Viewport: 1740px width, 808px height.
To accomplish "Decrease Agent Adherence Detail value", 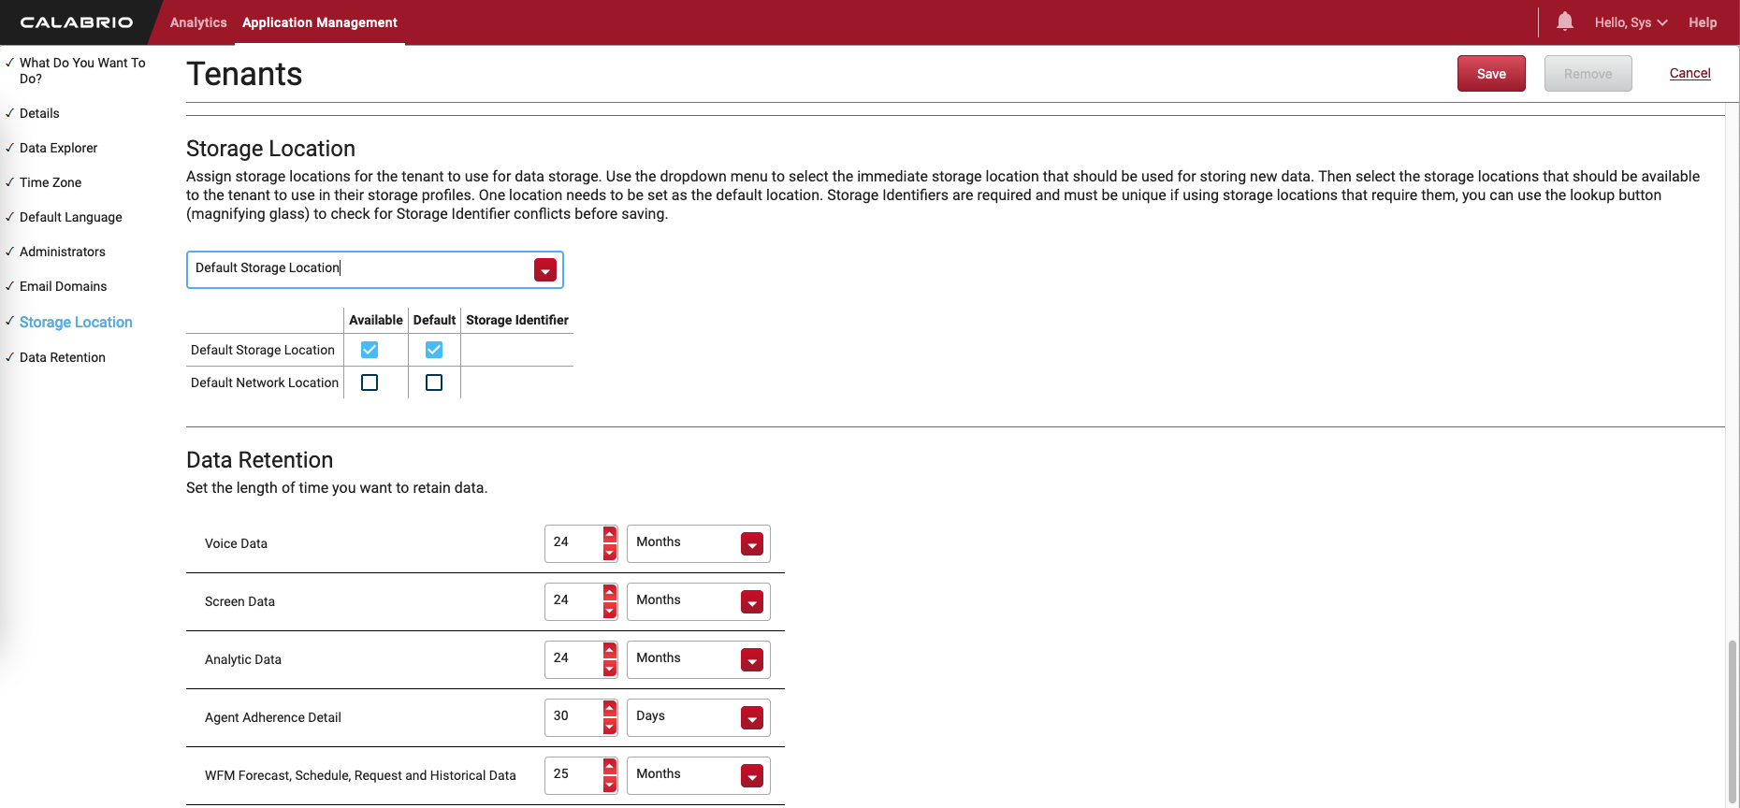I will (x=610, y=728).
